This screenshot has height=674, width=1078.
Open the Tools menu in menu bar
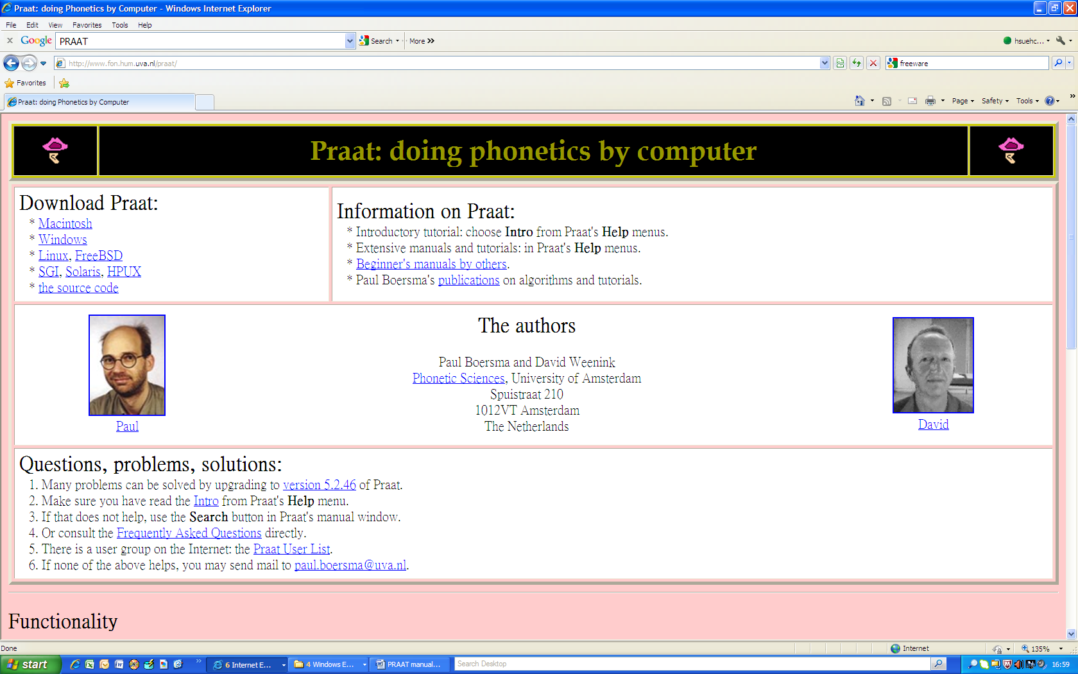pyautogui.click(x=119, y=25)
